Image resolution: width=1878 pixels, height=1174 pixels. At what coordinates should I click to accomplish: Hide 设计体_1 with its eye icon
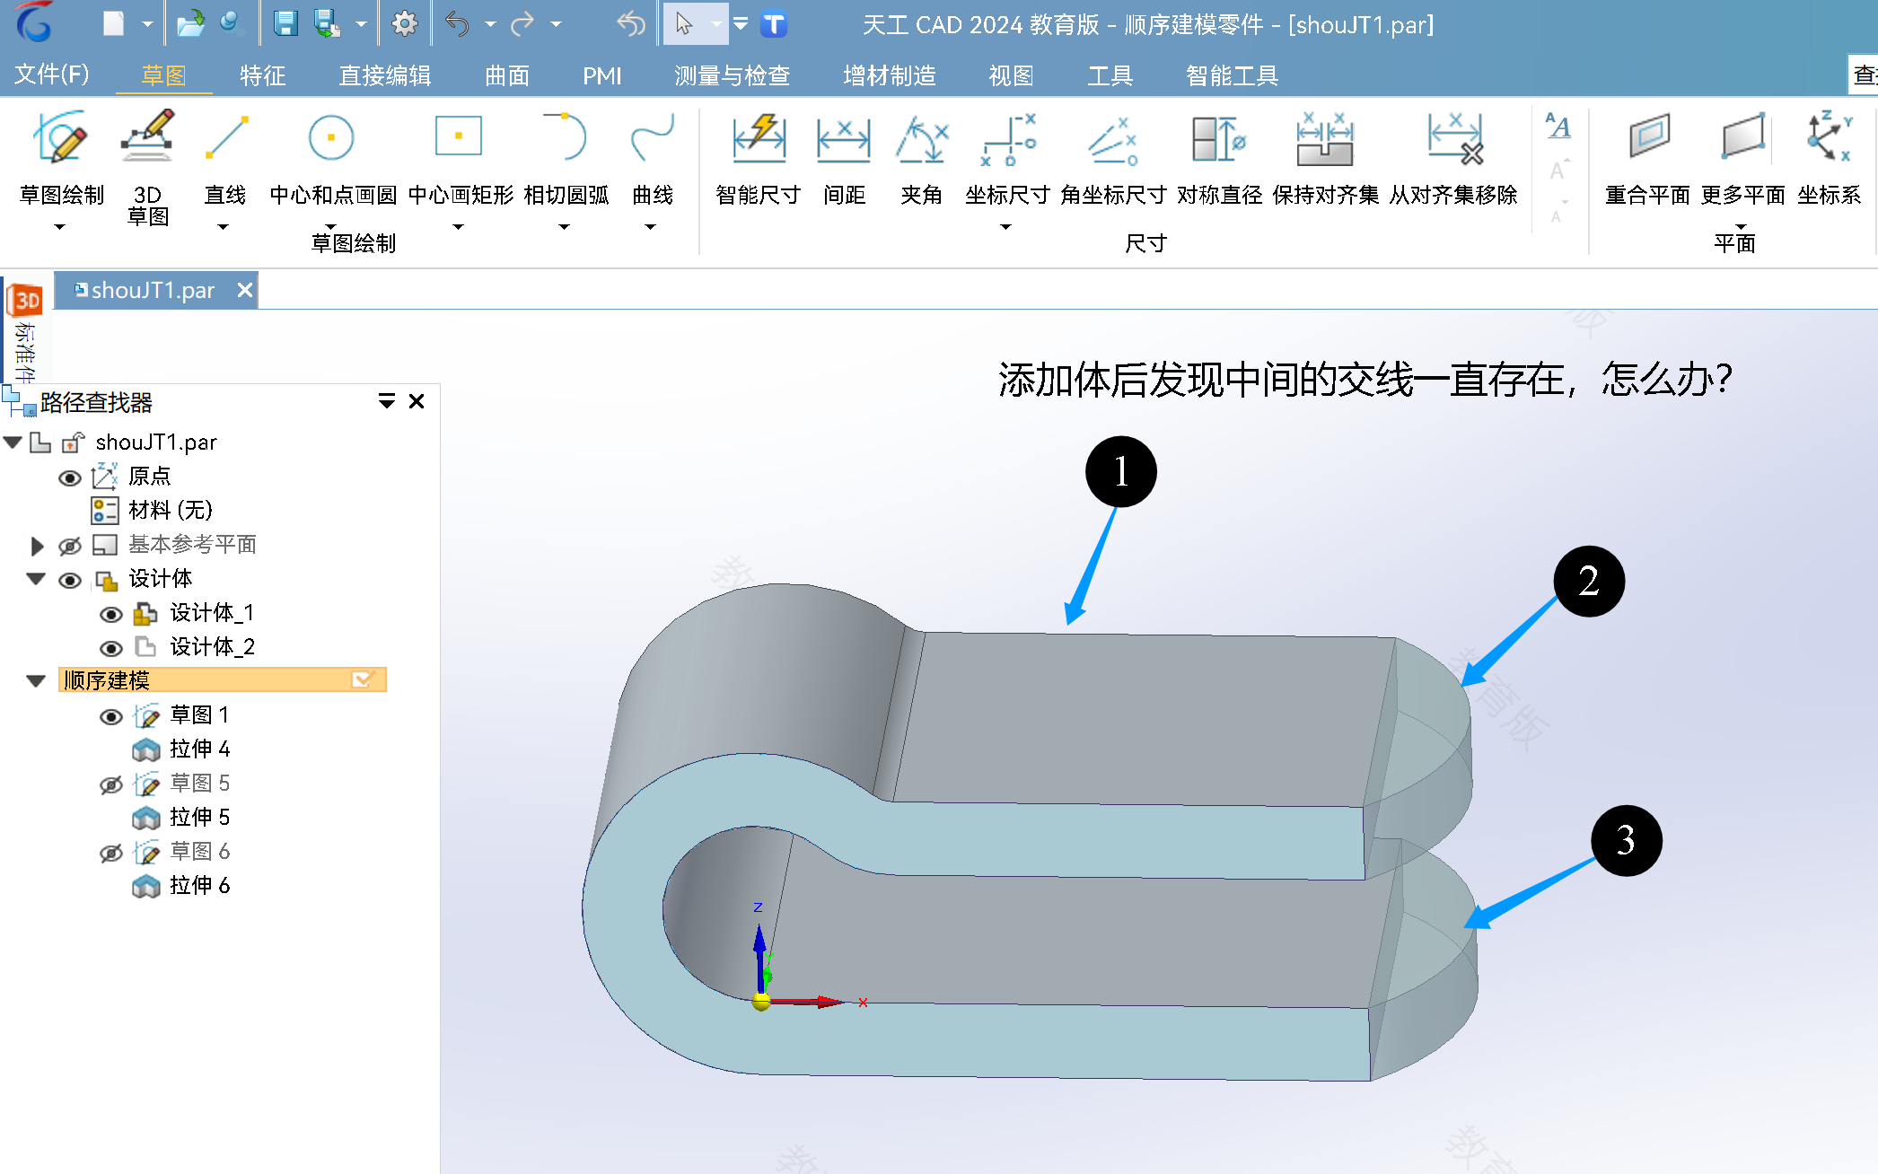point(110,614)
